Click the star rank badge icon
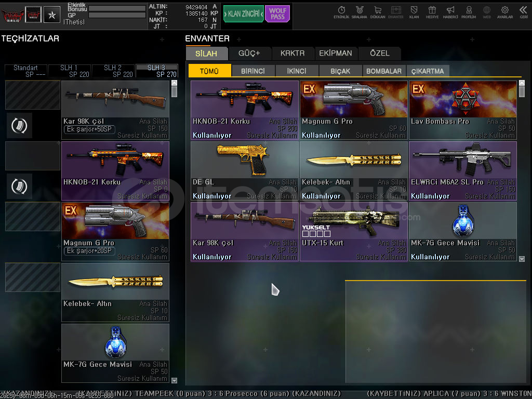The width and height of the screenshot is (532, 399). point(52,15)
